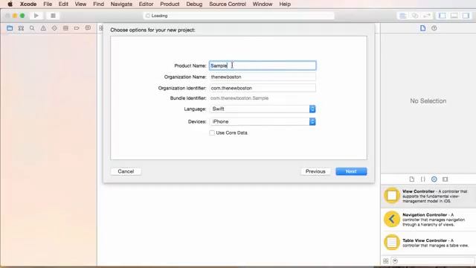The height and width of the screenshot is (268, 476).
Task: Click into the Organization Name field
Action: [x=263, y=77]
